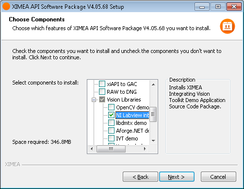244x189 pixels.
Task: Click the horizontal scroll-left arrow
Action: tap(92, 149)
